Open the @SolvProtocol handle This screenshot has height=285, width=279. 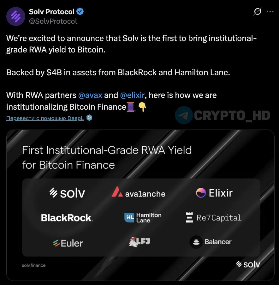click(x=53, y=21)
